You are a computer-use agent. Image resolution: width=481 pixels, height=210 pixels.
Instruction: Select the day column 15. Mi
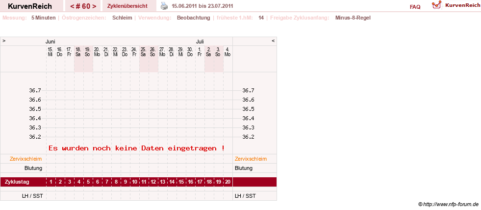click(51, 52)
